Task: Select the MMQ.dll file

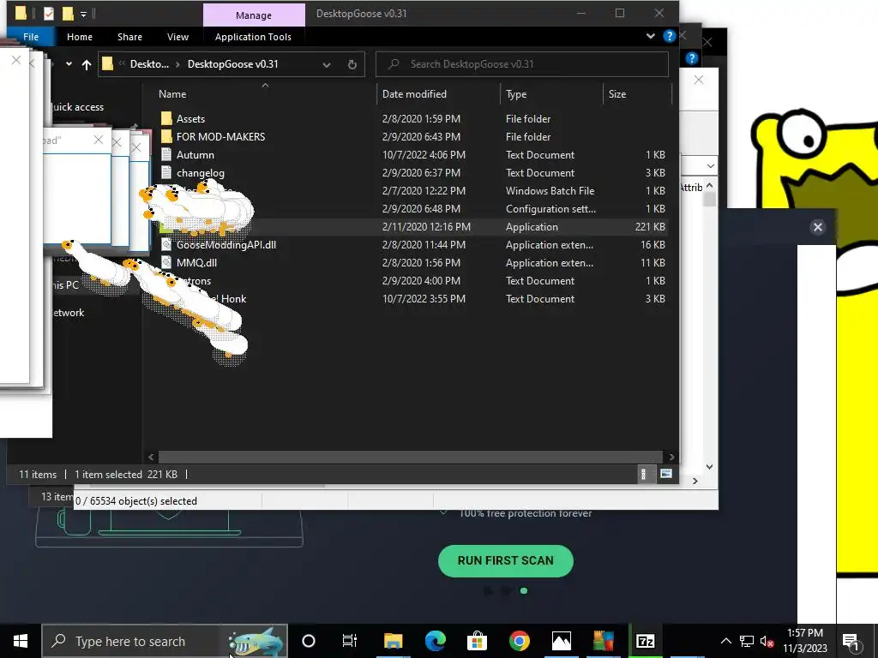Action: point(196,262)
